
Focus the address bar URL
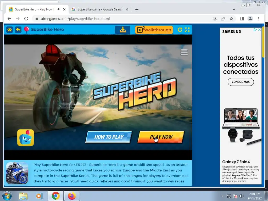pos(75,19)
